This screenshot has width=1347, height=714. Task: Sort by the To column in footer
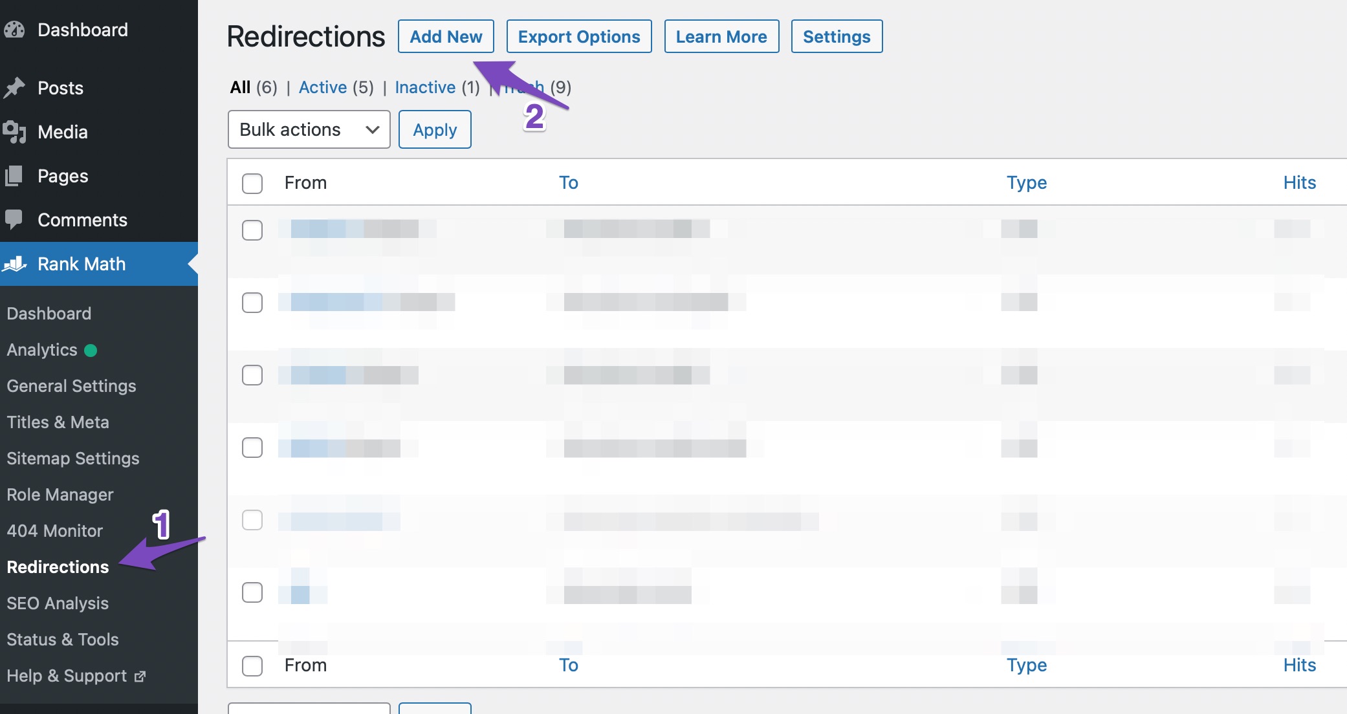pos(568,665)
